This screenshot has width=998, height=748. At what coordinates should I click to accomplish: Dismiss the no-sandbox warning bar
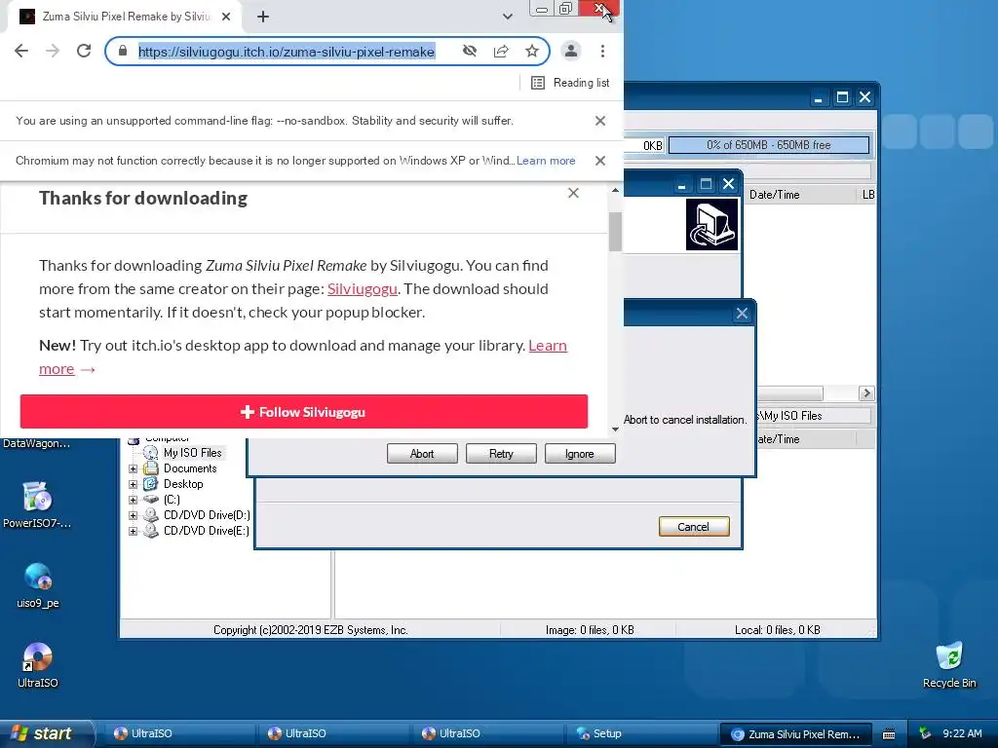point(599,121)
